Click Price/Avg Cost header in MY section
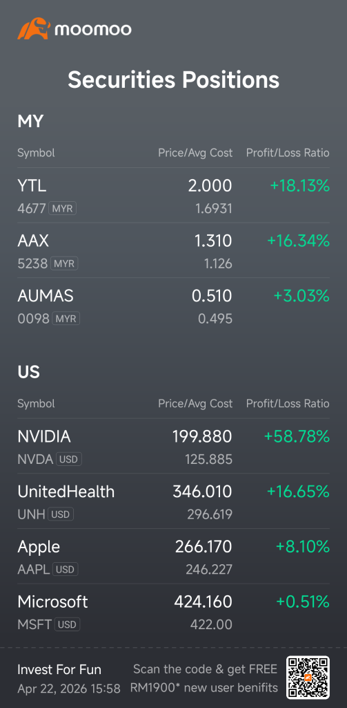Image resolution: width=347 pixels, height=708 pixels. click(x=195, y=153)
